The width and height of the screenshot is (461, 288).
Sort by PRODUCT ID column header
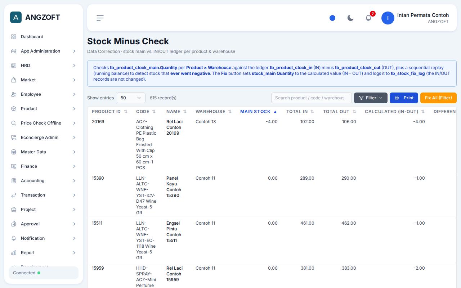pos(109,112)
